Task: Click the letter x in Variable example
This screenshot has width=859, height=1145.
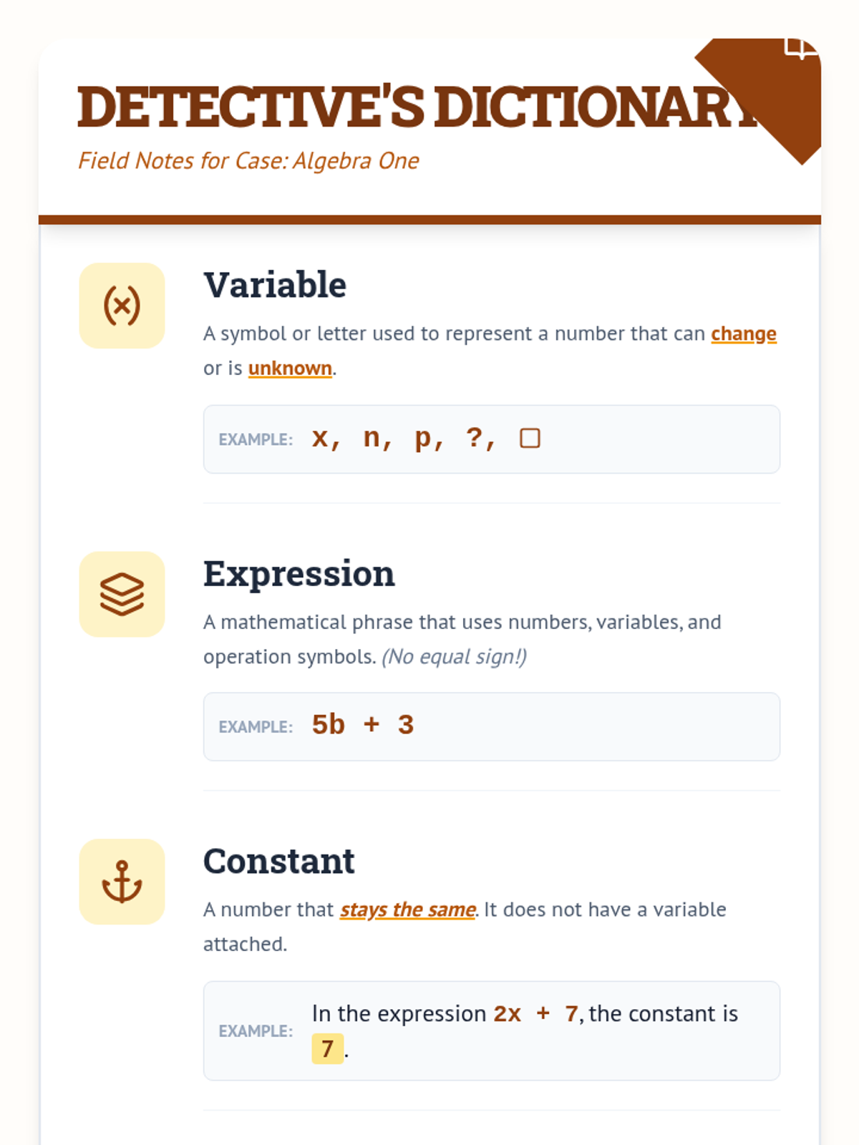Action: 320,438
